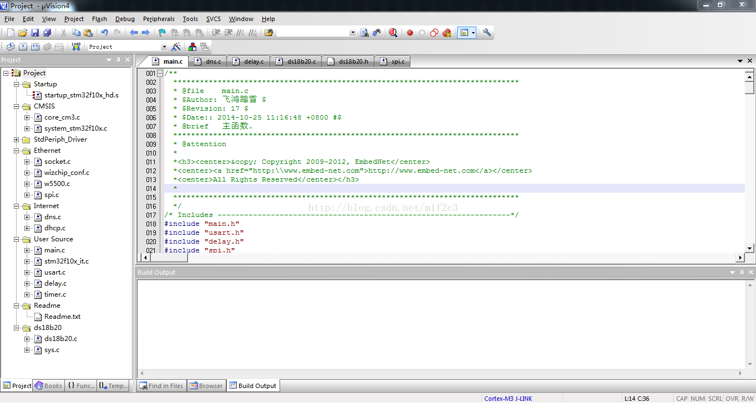Collapse the Ethernet group

pos(17,151)
